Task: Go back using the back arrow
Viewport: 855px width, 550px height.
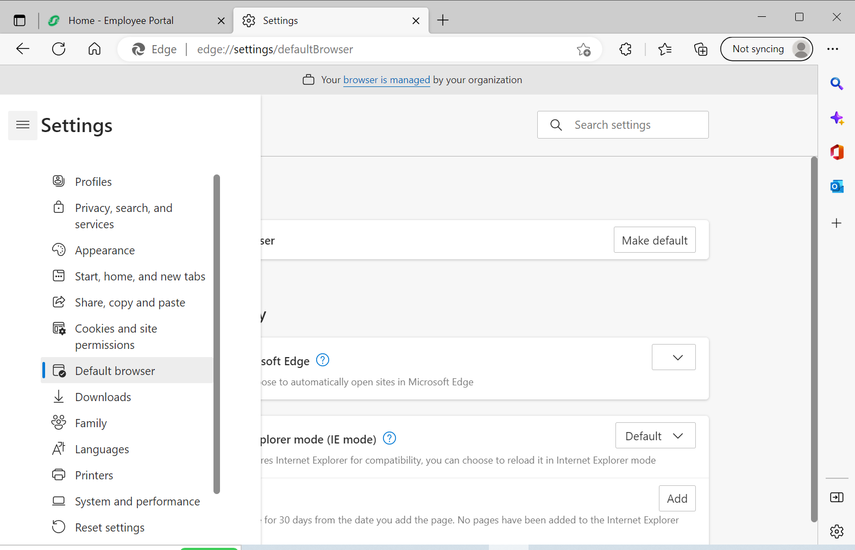Action: pos(23,49)
